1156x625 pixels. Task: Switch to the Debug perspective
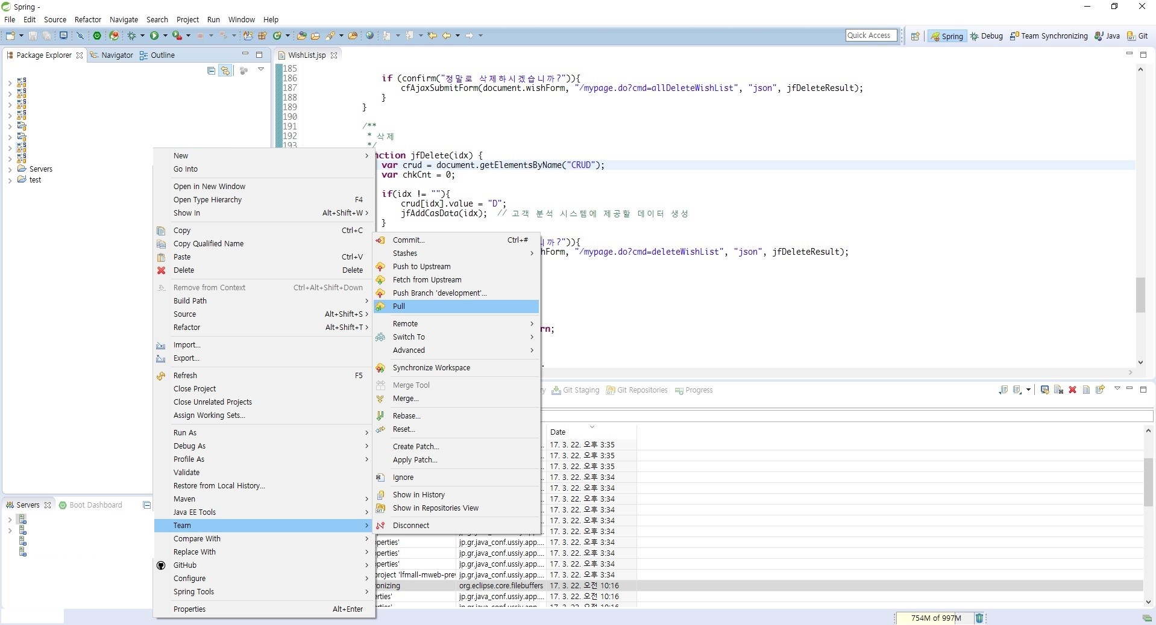pyautogui.click(x=986, y=36)
